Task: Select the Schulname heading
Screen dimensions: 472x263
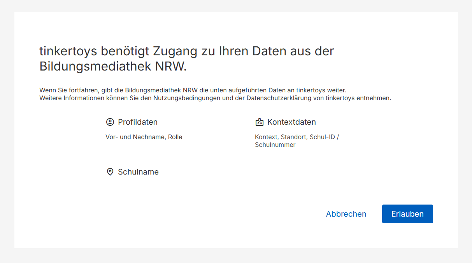Action: [138, 172]
